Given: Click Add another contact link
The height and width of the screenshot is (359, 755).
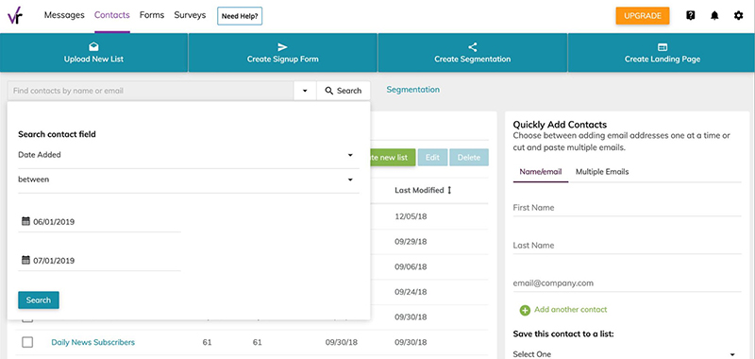Looking at the screenshot, I should [571, 310].
